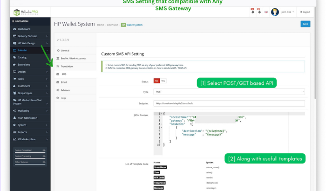Image resolution: width=326 pixels, height=191 pixels.
Task: Set Status toggle to No
Action: click(x=157, y=81)
